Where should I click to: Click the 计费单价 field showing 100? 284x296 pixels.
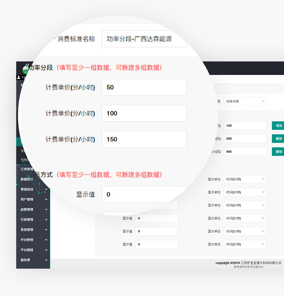click(x=144, y=113)
